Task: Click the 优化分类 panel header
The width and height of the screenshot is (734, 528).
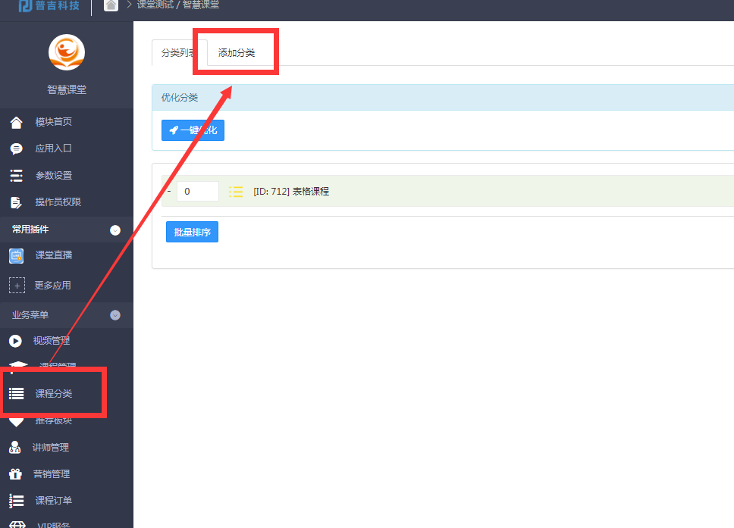Action: point(443,98)
